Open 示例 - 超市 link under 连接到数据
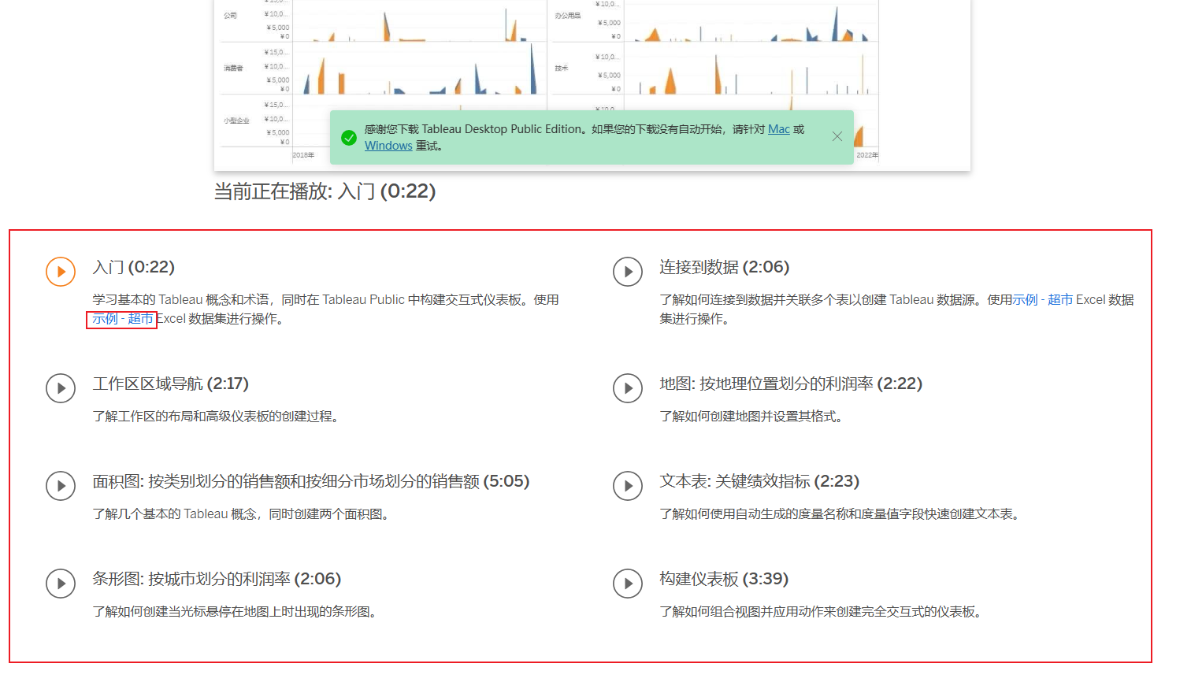The image size is (1191, 682). point(1043,300)
